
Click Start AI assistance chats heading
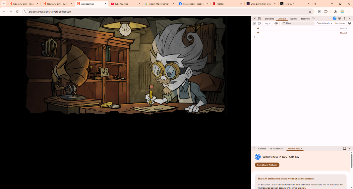(285, 179)
